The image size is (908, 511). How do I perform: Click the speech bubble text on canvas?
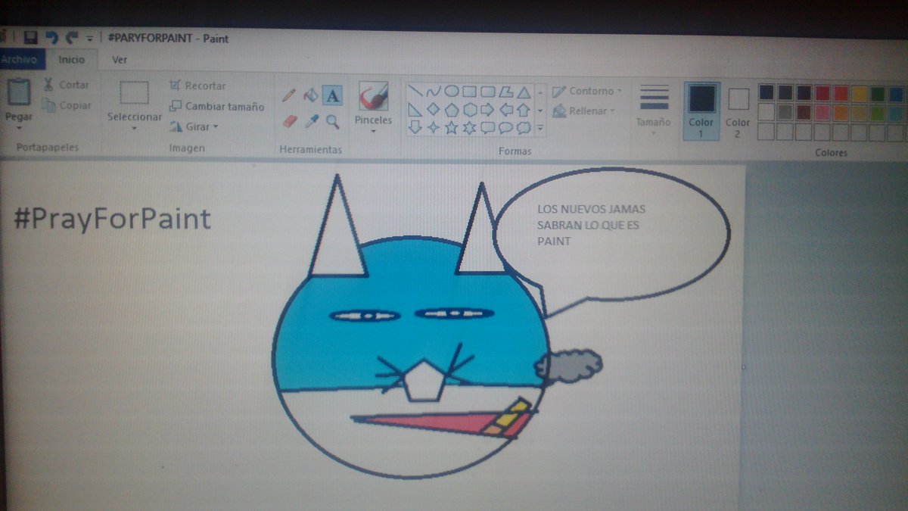coord(591,225)
